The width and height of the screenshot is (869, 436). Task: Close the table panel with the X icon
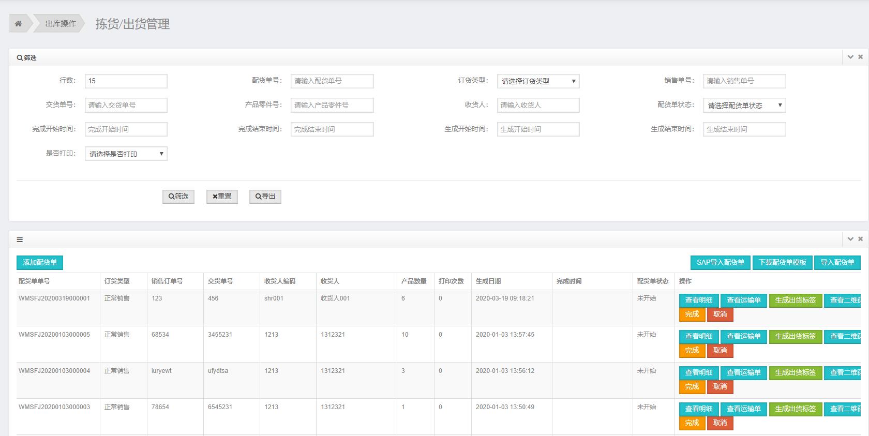[861, 239]
